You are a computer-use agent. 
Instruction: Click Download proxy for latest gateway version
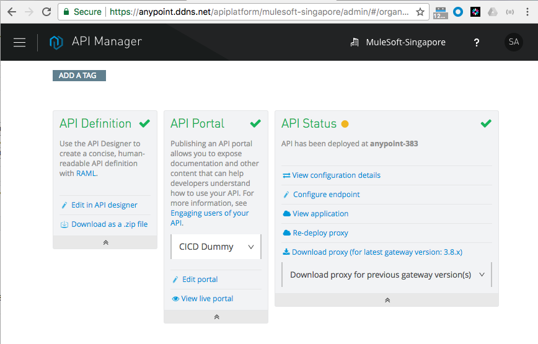tap(377, 252)
